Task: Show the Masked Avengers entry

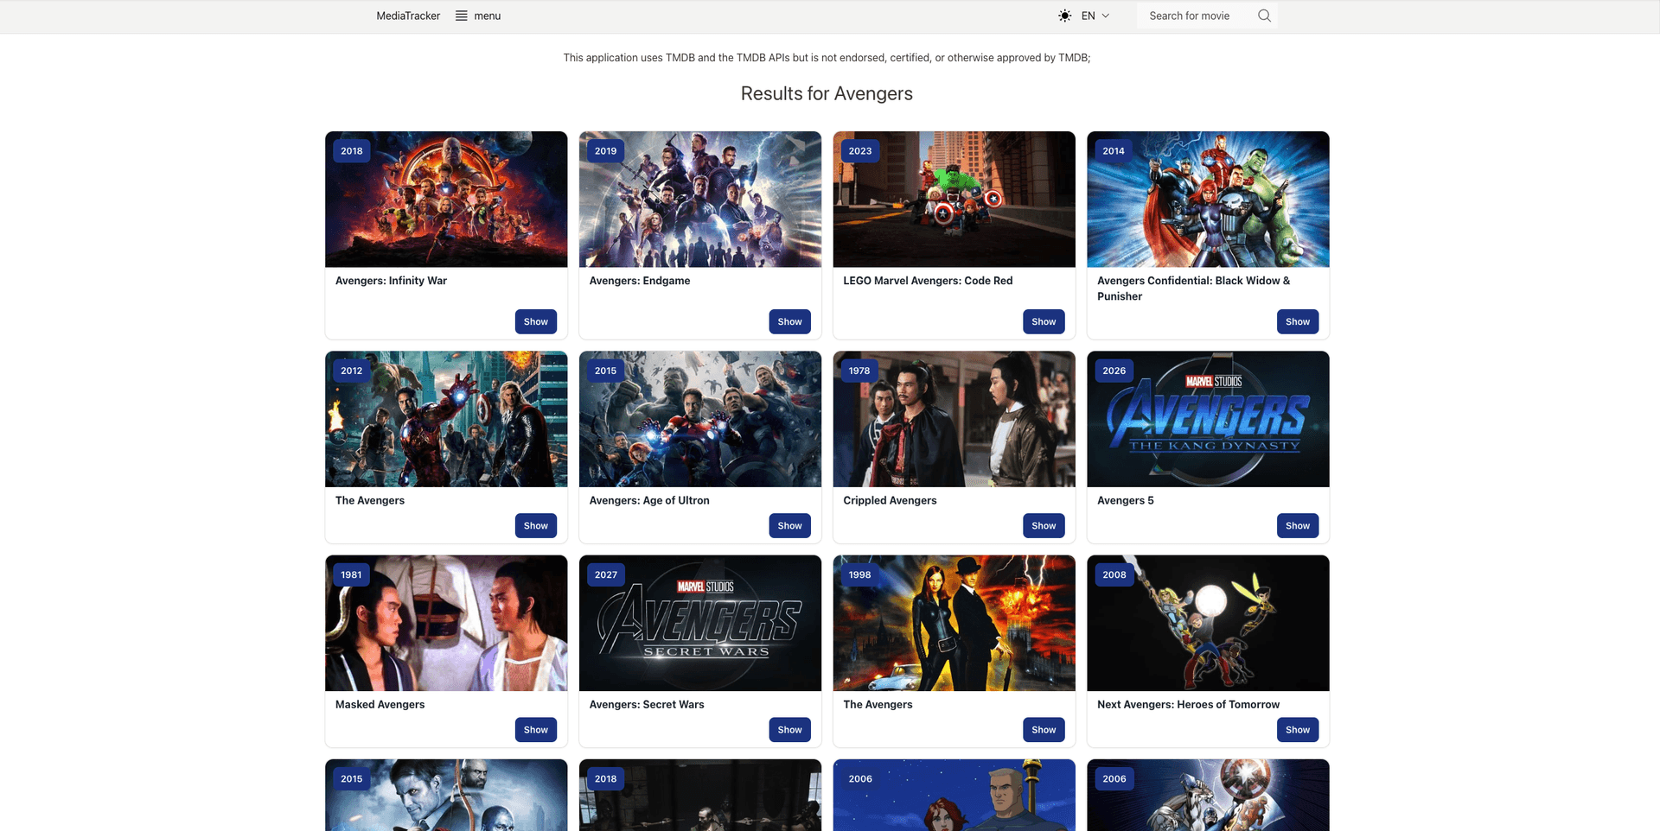Action: point(536,729)
